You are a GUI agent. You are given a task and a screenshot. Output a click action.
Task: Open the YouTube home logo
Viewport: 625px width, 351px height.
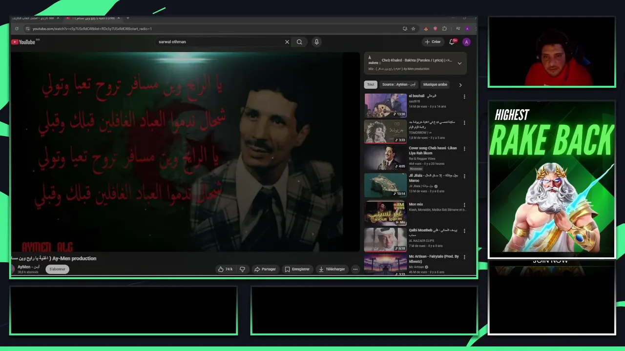click(x=23, y=42)
